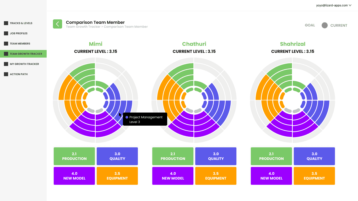Select Chathuri's Production 2.1 tile

(173, 156)
